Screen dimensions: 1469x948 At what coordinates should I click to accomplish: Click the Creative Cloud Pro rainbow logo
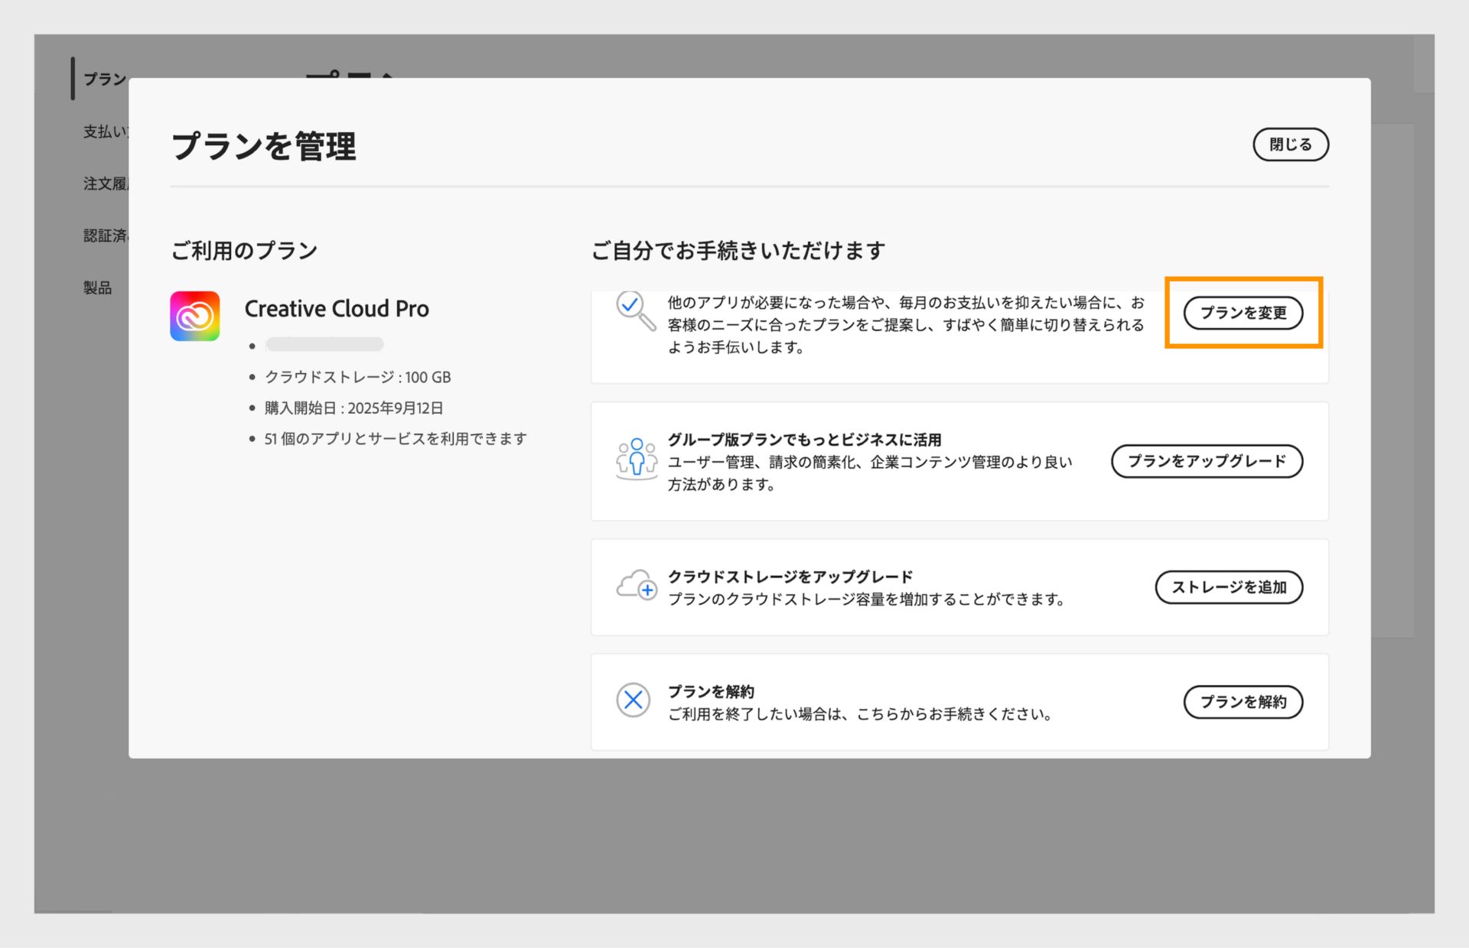[x=194, y=316]
